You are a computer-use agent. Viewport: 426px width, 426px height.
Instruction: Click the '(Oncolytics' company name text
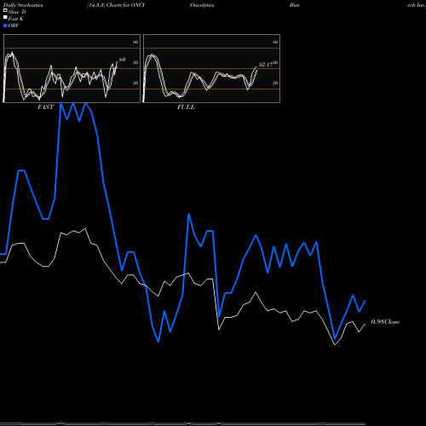202,5
